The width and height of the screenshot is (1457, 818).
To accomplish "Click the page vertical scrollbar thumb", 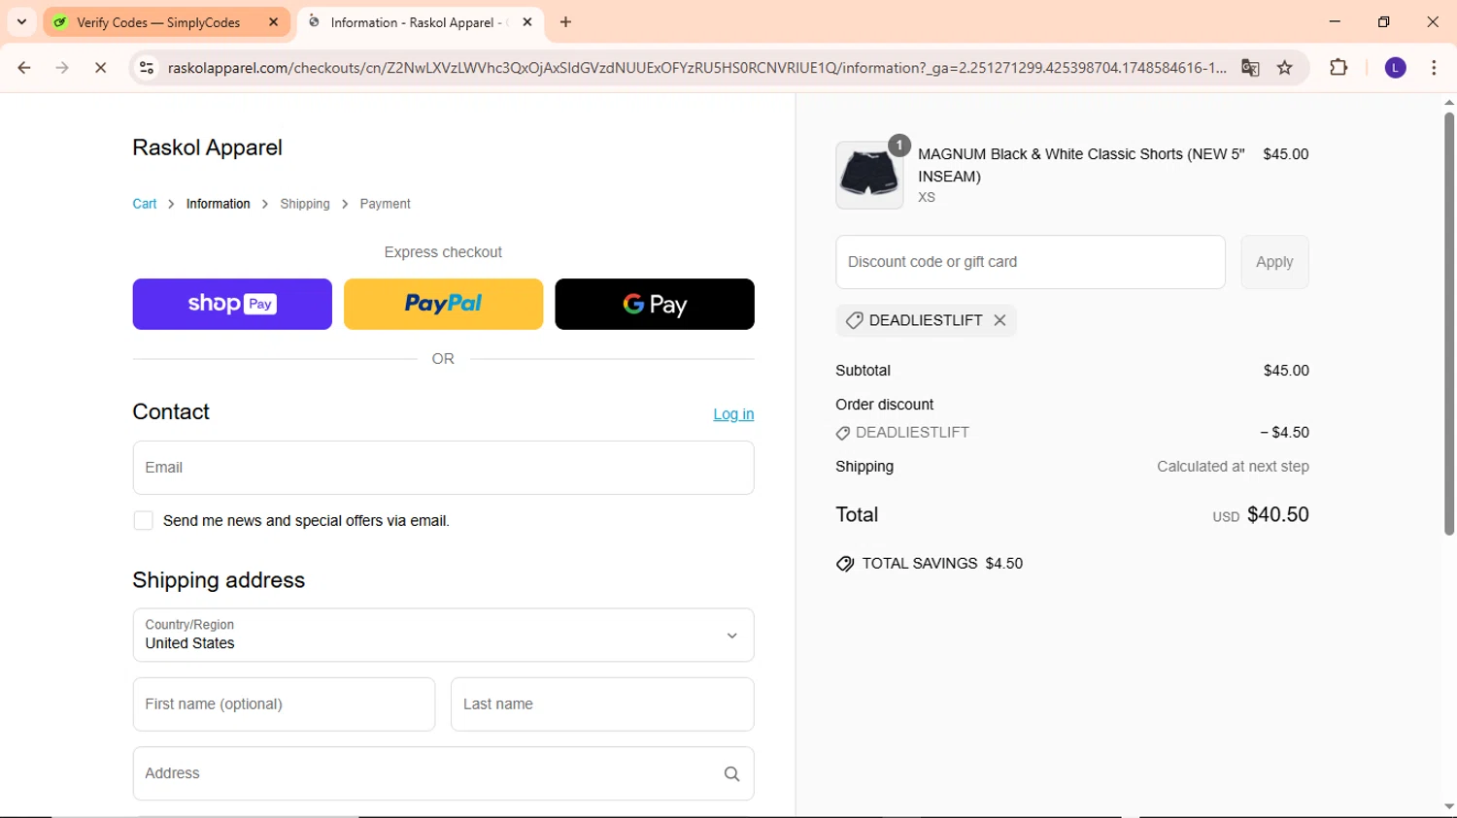I will point(1449,324).
